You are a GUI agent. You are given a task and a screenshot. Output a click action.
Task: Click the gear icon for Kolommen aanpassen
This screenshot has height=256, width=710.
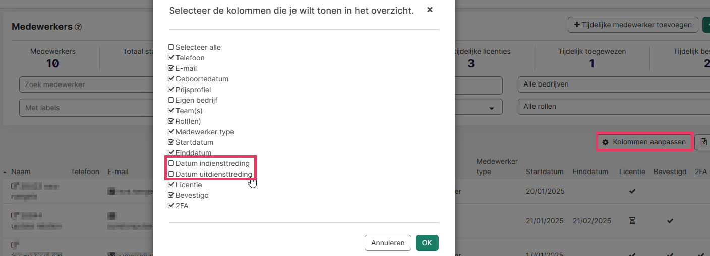(606, 142)
